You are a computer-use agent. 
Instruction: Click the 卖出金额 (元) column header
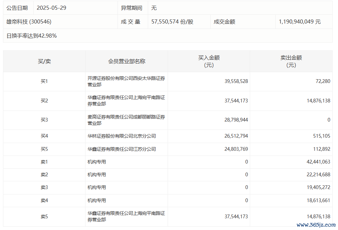coord(291,61)
